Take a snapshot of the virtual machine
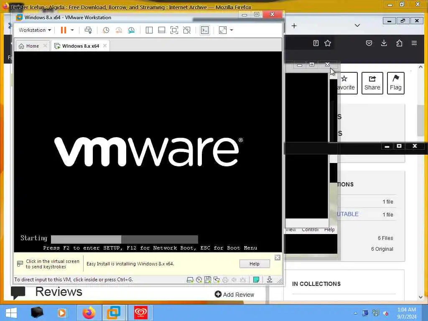The image size is (428, 321). pos(106,30)
